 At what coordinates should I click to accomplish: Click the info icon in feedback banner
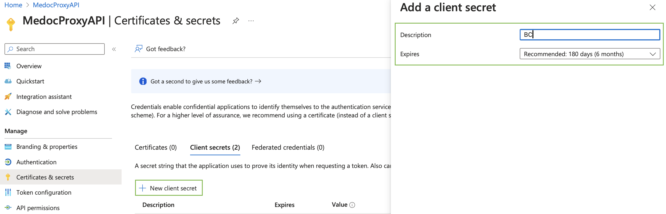(x=143, y=81)
